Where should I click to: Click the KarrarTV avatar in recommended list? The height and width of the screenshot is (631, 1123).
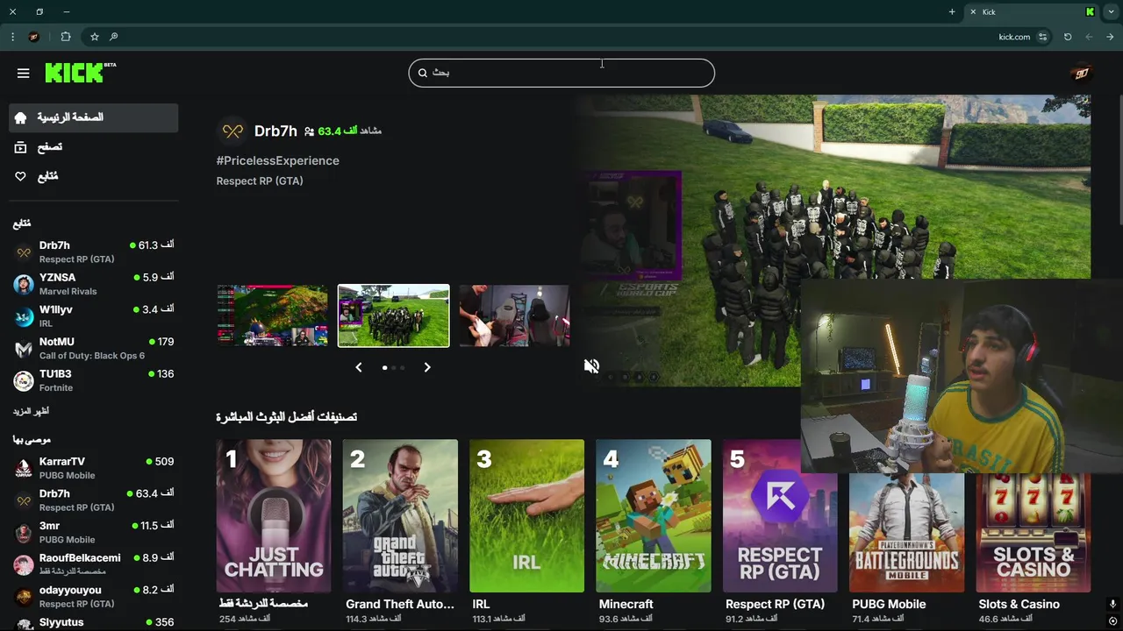[24, 468]
